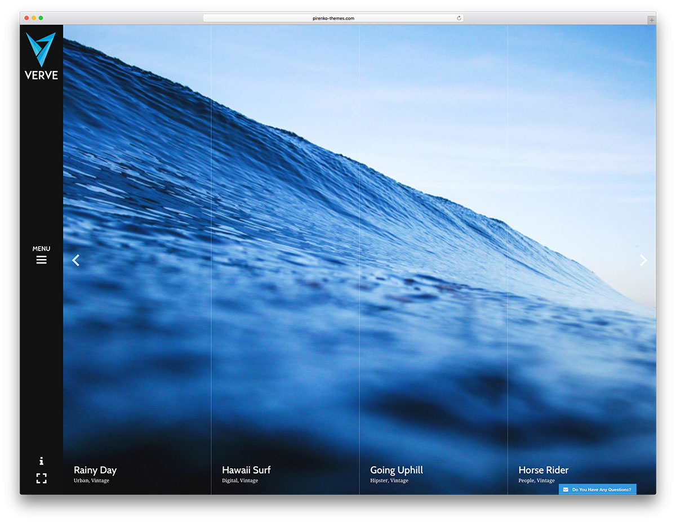Click the envelope icon in chat bar

[x=566, y=490]
